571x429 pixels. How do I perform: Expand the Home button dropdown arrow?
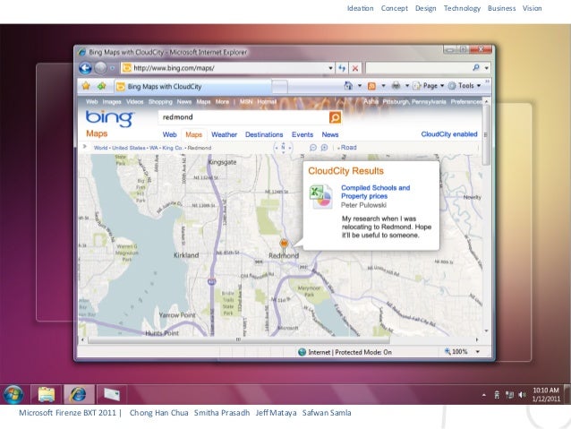[x=360, y=86]
